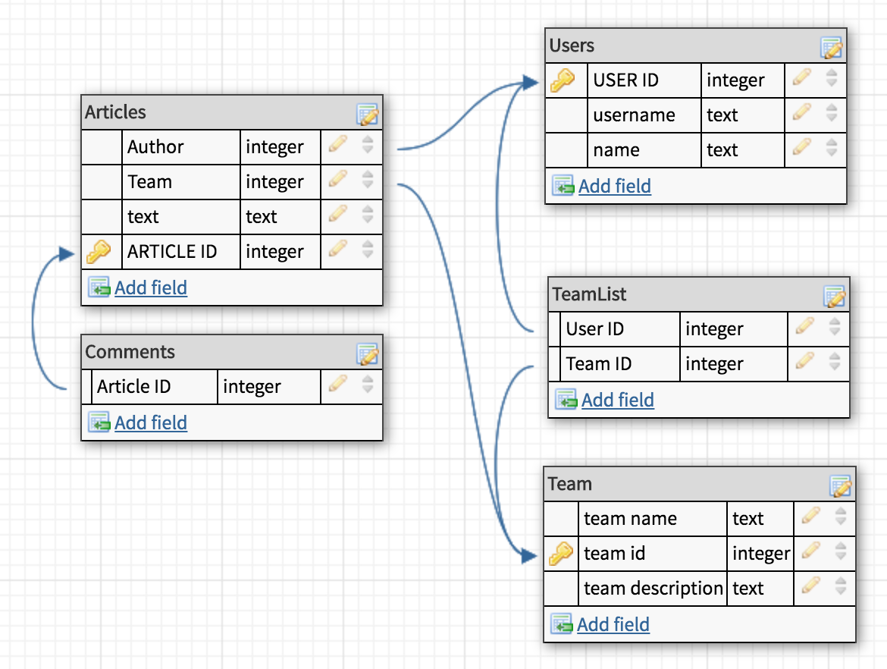Click pencil icon for username field
887x669 pixels.
click(801, 114)
